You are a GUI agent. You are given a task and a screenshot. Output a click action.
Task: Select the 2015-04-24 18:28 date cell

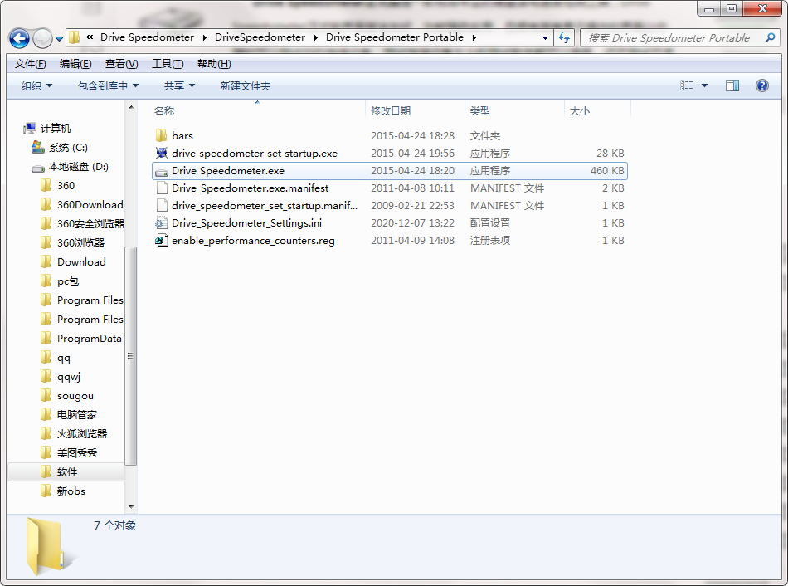tap(412, 136)
